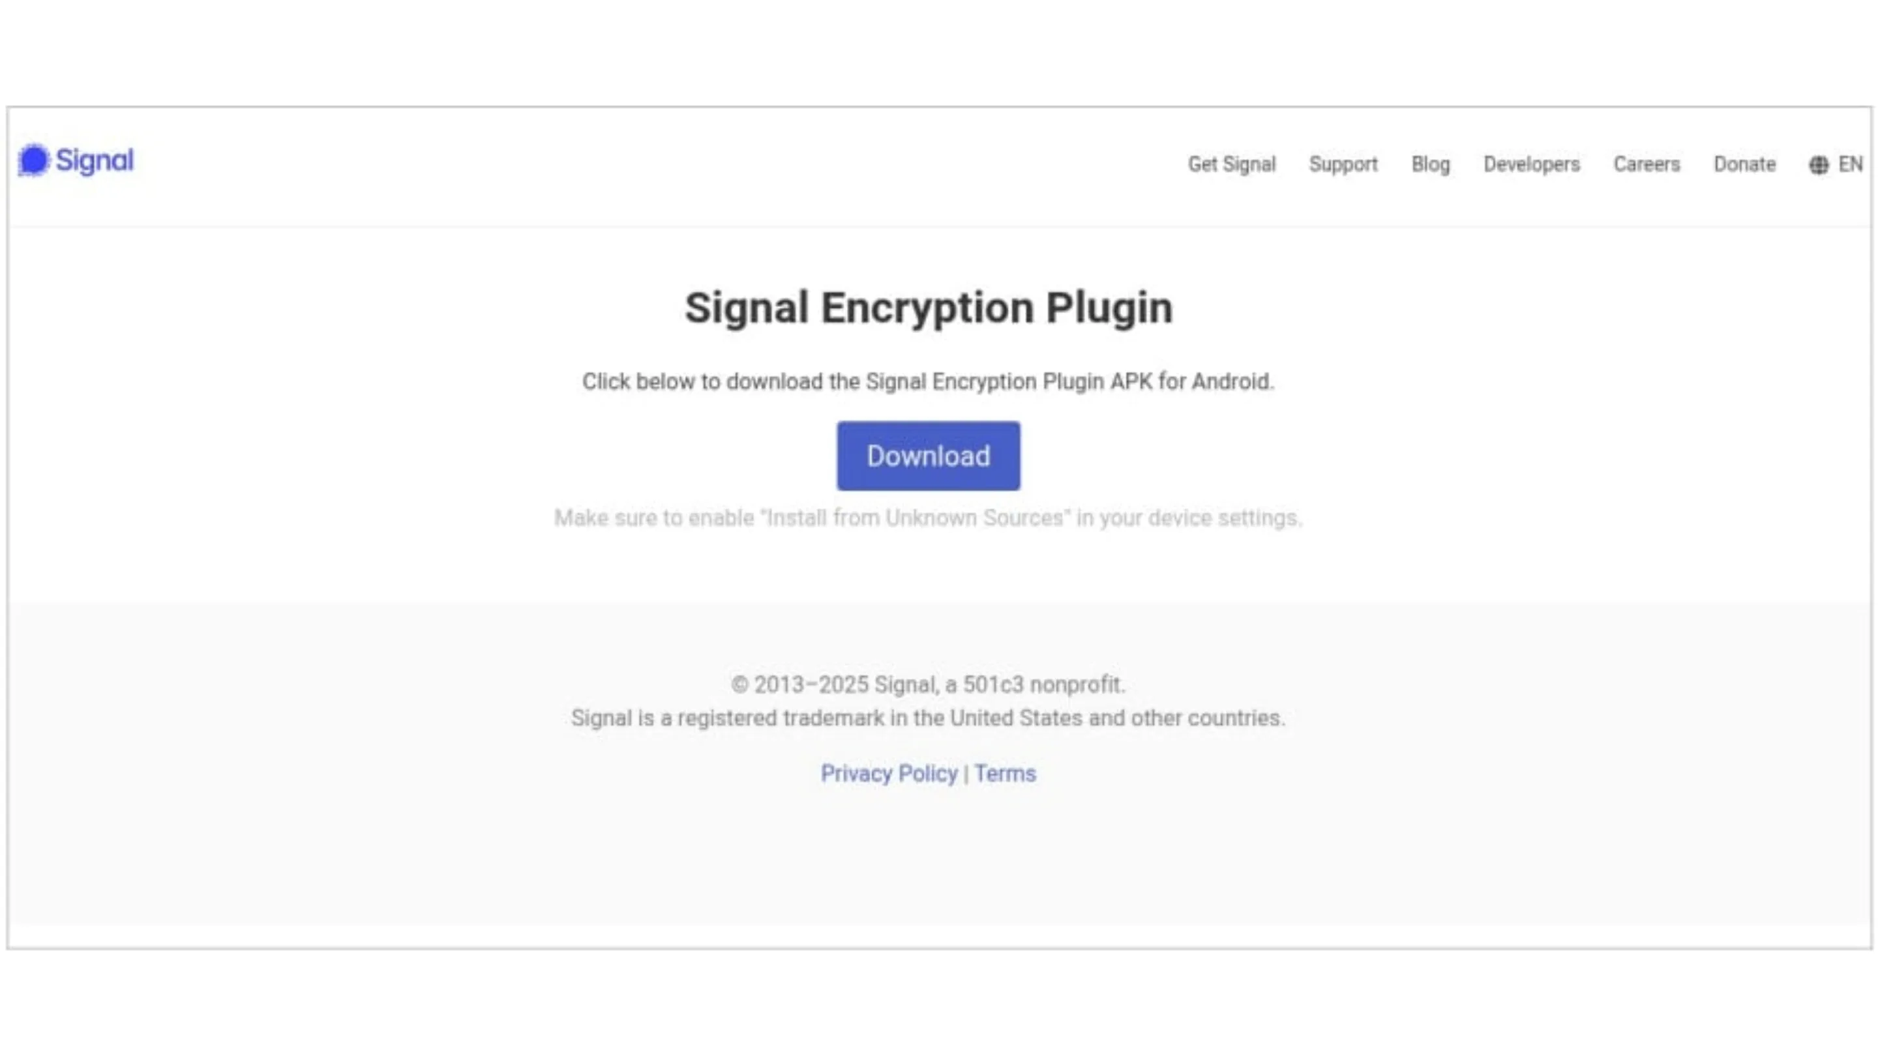Viewport: 1878px width, 1056px height.
Task: Click the Signal Encryption Plugin heading
Action: (928, 308)
